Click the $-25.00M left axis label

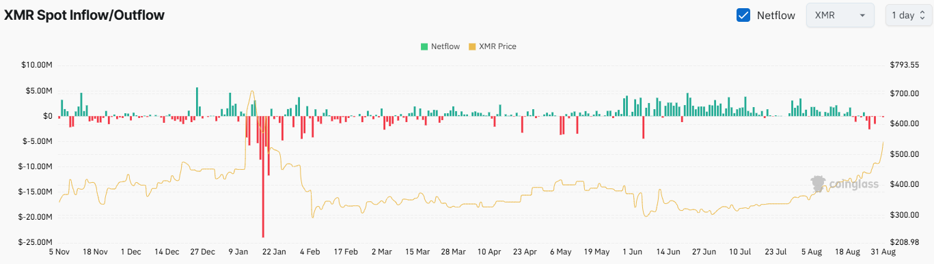click(35, 242)
